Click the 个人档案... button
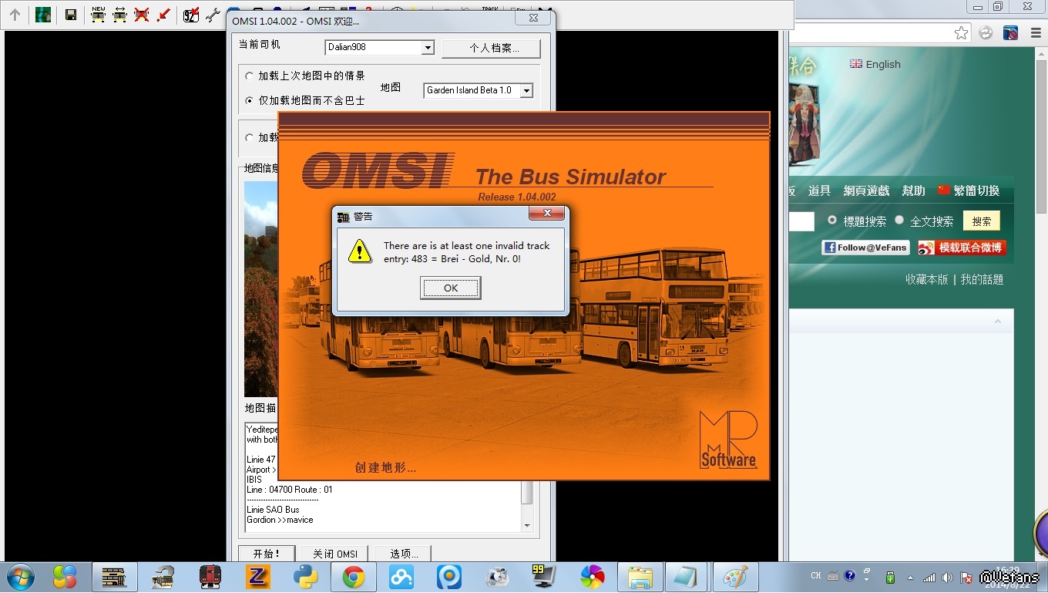Image resolution: width=1048 pixels, height=593 pixels. pyautogui.click(x=492, y=49)
